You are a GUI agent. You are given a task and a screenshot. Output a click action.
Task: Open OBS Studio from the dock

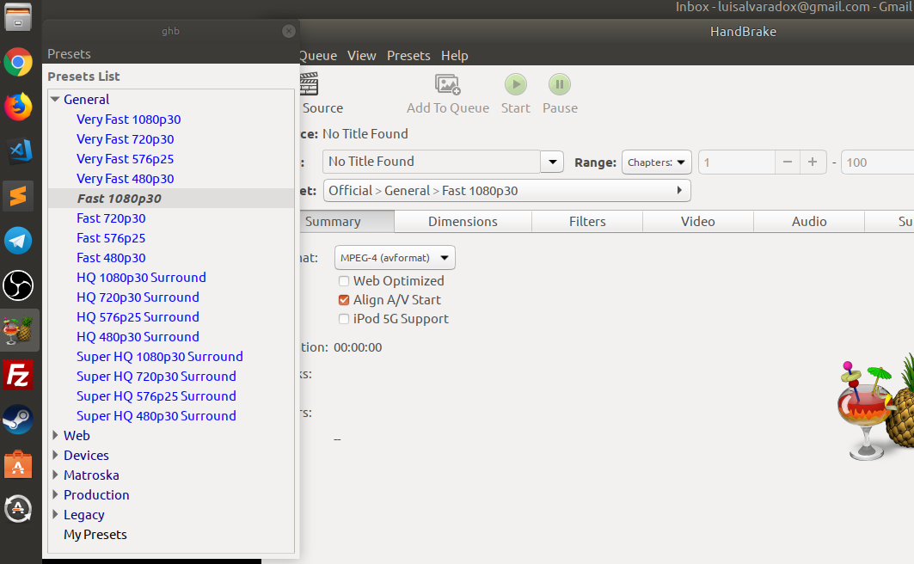click(x=18, y=285)
